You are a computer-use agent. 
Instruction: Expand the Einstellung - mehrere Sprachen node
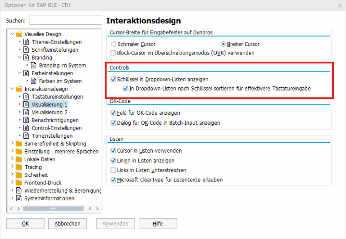(12, 151)
